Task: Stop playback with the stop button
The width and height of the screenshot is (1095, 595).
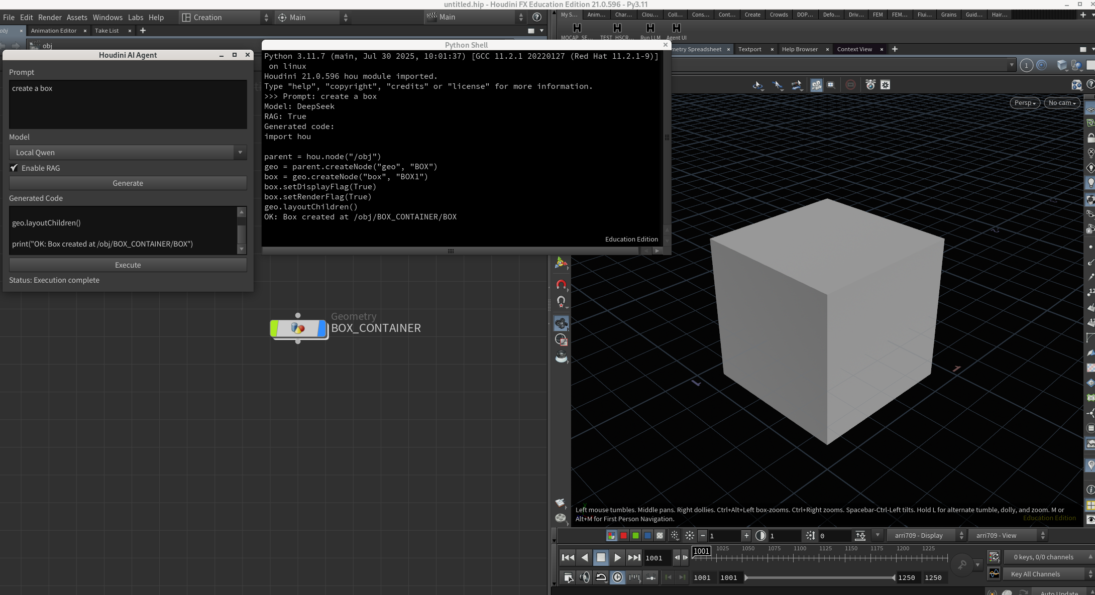Action: tap(601, 557)
